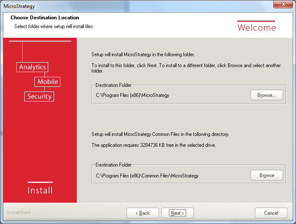Go back with the Back button
Viewport: 296px width, 224px height.
[x=143, y=213]
